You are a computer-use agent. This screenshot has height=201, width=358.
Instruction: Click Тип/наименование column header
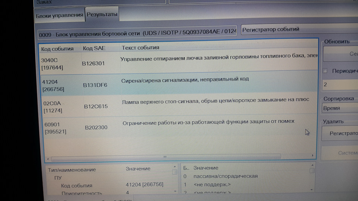pos(72,170)
